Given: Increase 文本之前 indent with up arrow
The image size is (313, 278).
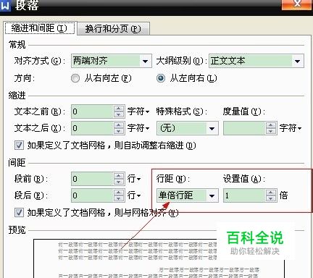Looking at the screenshot, I should tap(119, 109).
